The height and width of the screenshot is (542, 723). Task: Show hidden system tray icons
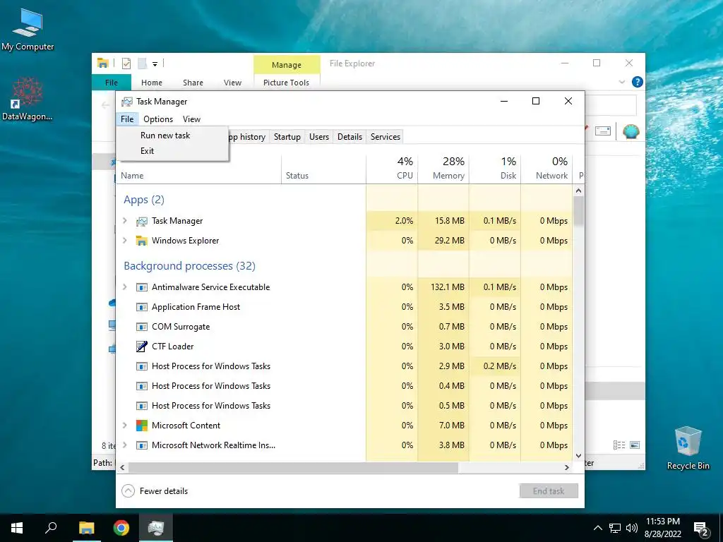597,528
